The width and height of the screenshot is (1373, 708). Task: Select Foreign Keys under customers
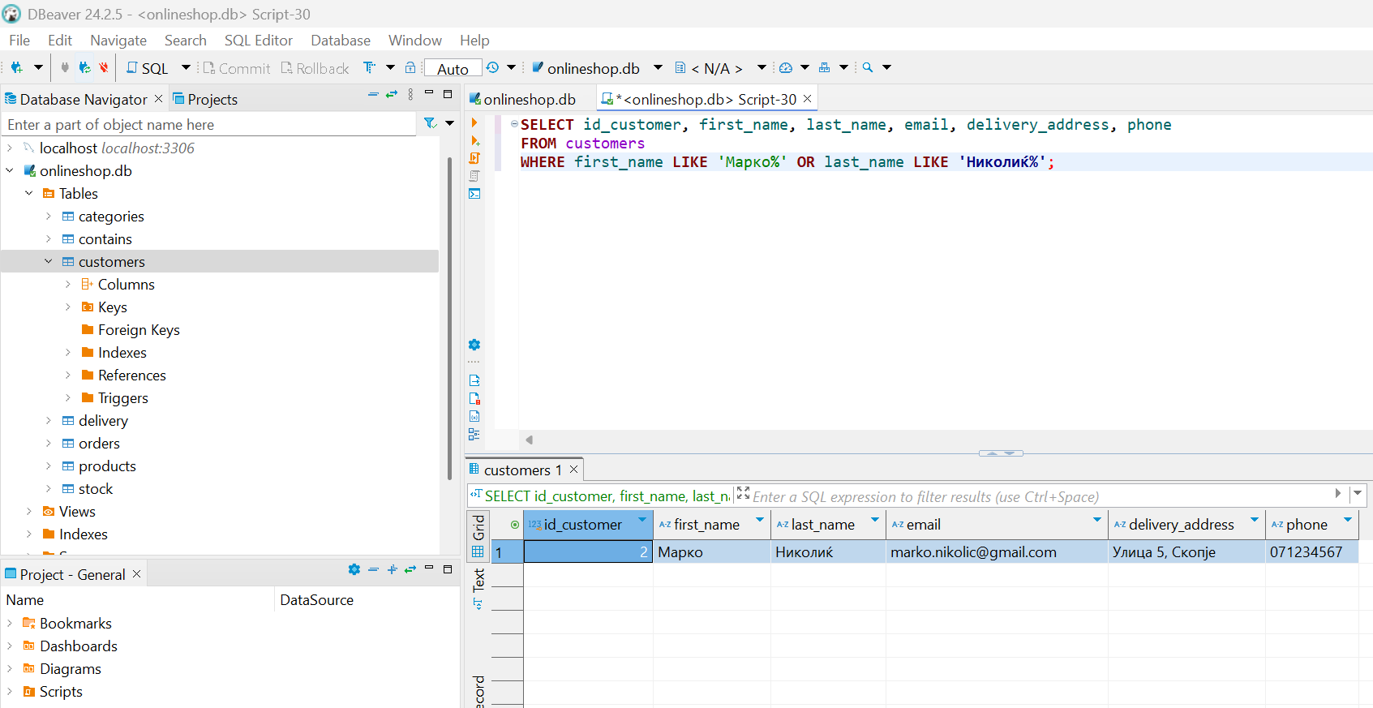pyautogui.click(x=139, y=330)
